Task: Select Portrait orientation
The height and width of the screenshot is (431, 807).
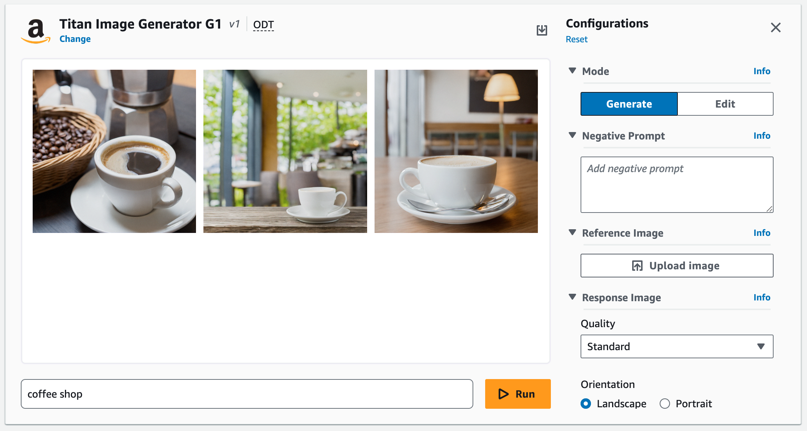Action: point(665,404)
